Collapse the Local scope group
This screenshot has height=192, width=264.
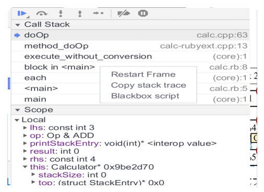(x=17, y=120)
